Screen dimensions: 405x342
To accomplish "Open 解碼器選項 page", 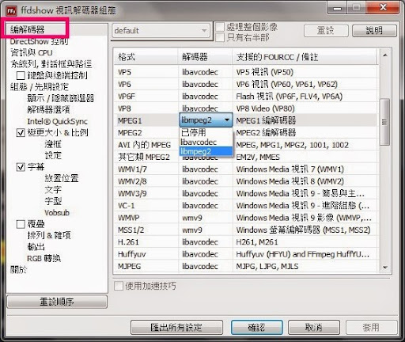I will [48, 109].
